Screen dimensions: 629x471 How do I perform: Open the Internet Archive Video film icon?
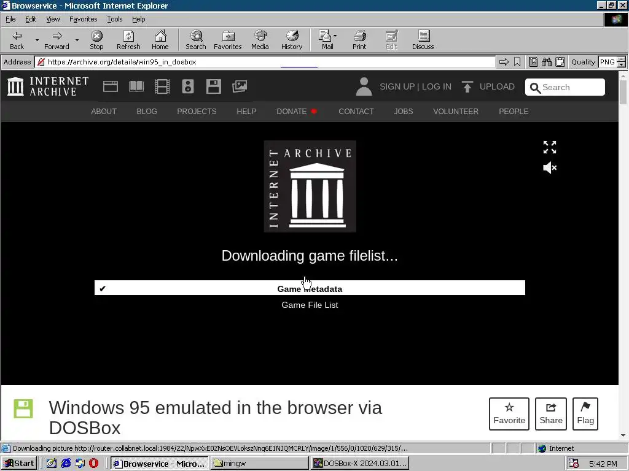(162, 86)
